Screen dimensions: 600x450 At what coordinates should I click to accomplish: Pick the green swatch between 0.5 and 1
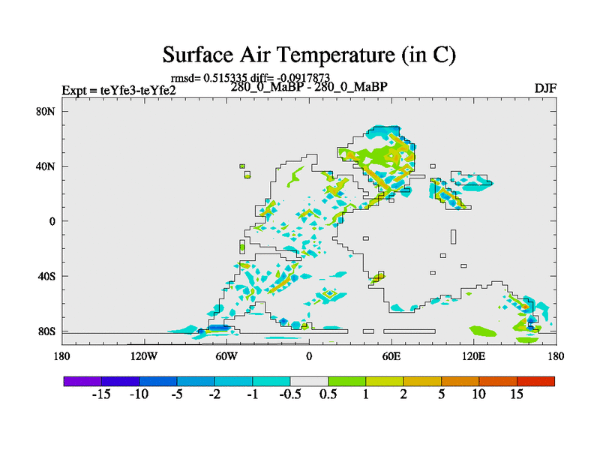pyautogui.click(x=347, y=381)
